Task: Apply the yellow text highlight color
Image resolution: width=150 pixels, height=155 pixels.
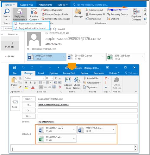Action: point(26,87)
